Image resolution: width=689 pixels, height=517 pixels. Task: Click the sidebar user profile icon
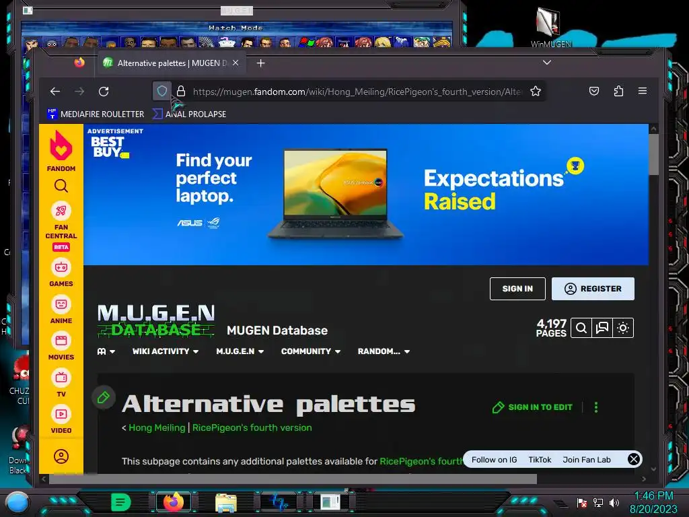[x=61, y=456]
